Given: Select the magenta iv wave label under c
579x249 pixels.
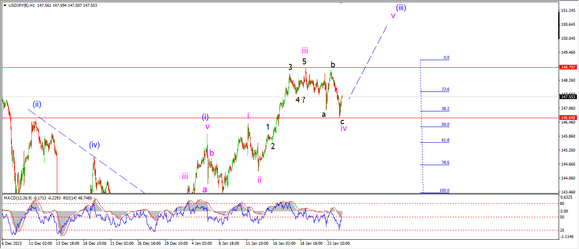Looking at the screenshot, I should pos(344,128).
